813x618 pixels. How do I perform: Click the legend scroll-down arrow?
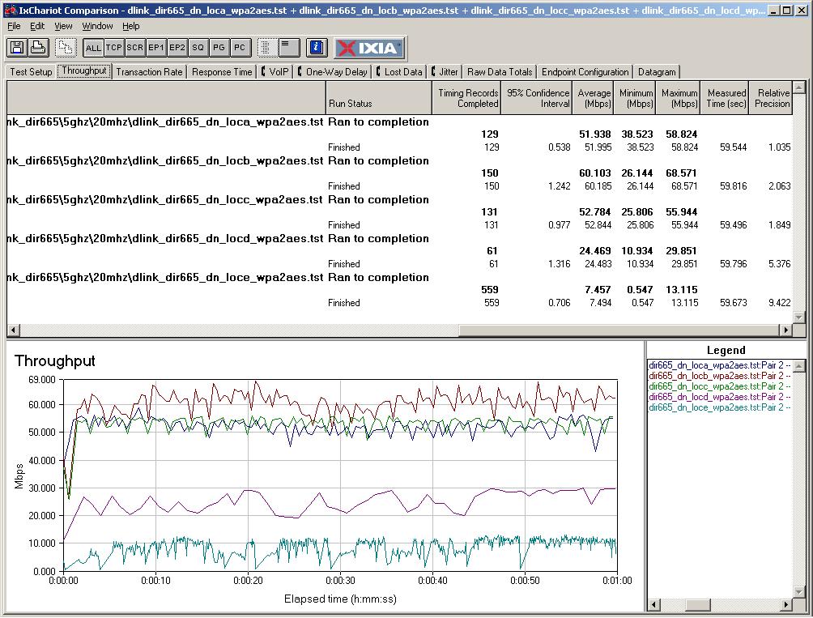pos(799,591)
